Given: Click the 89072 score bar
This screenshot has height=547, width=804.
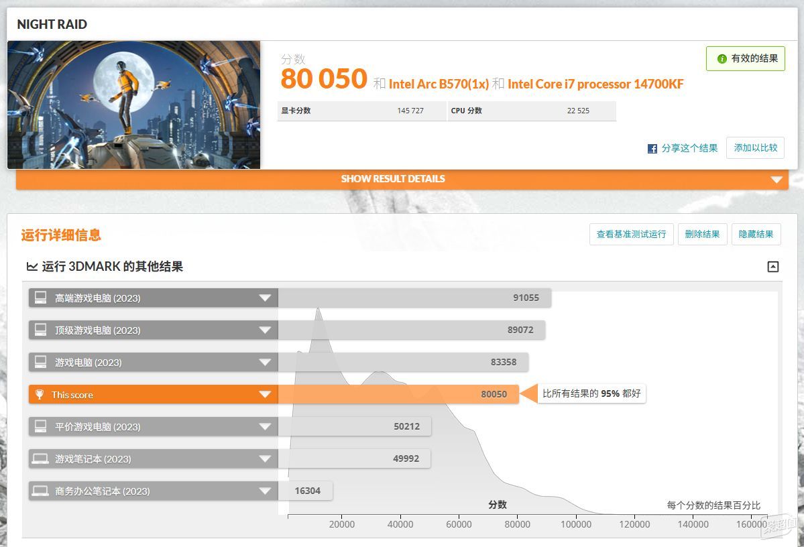Looking at the screenshot, I should tap(411, 330).
